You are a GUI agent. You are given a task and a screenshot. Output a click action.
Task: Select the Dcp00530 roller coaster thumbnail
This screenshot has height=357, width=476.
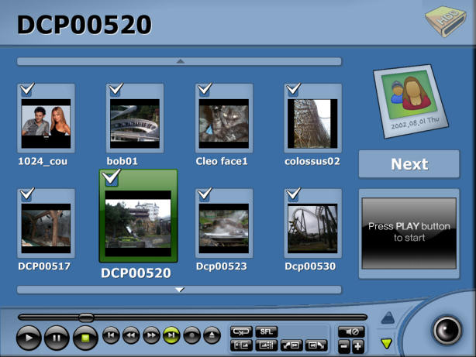click(x=312, y=228)
